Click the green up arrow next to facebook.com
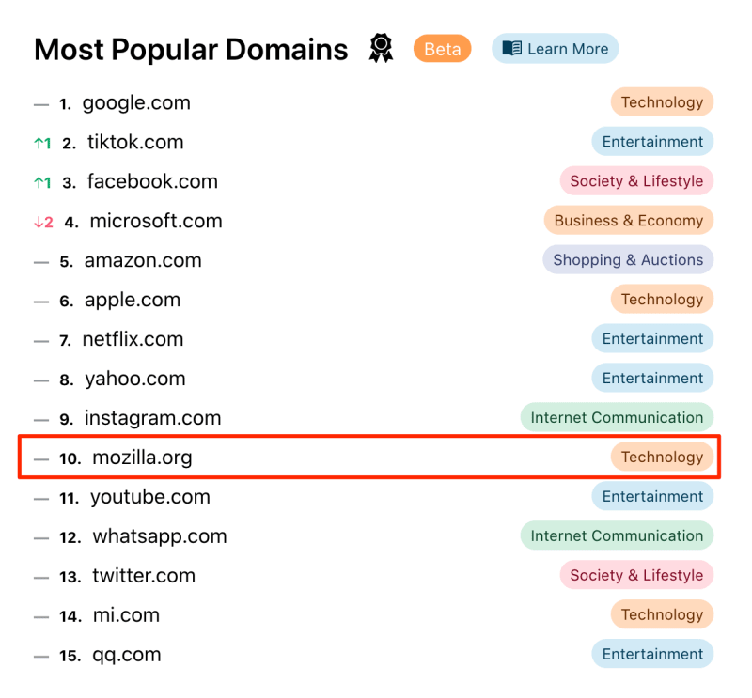Viewport: 752px width, 698px height. pyautogui.click(x=39, y=182)
